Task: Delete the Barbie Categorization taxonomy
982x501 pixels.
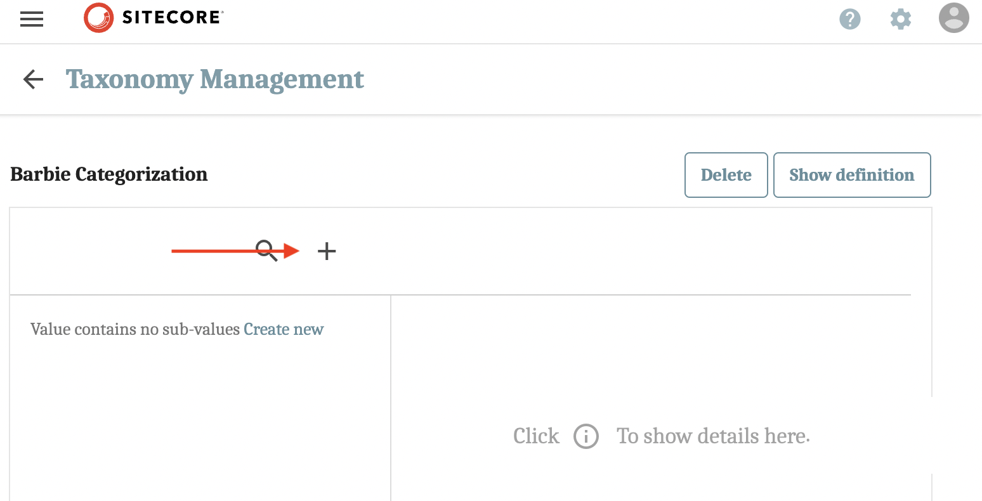Action: 726,175
